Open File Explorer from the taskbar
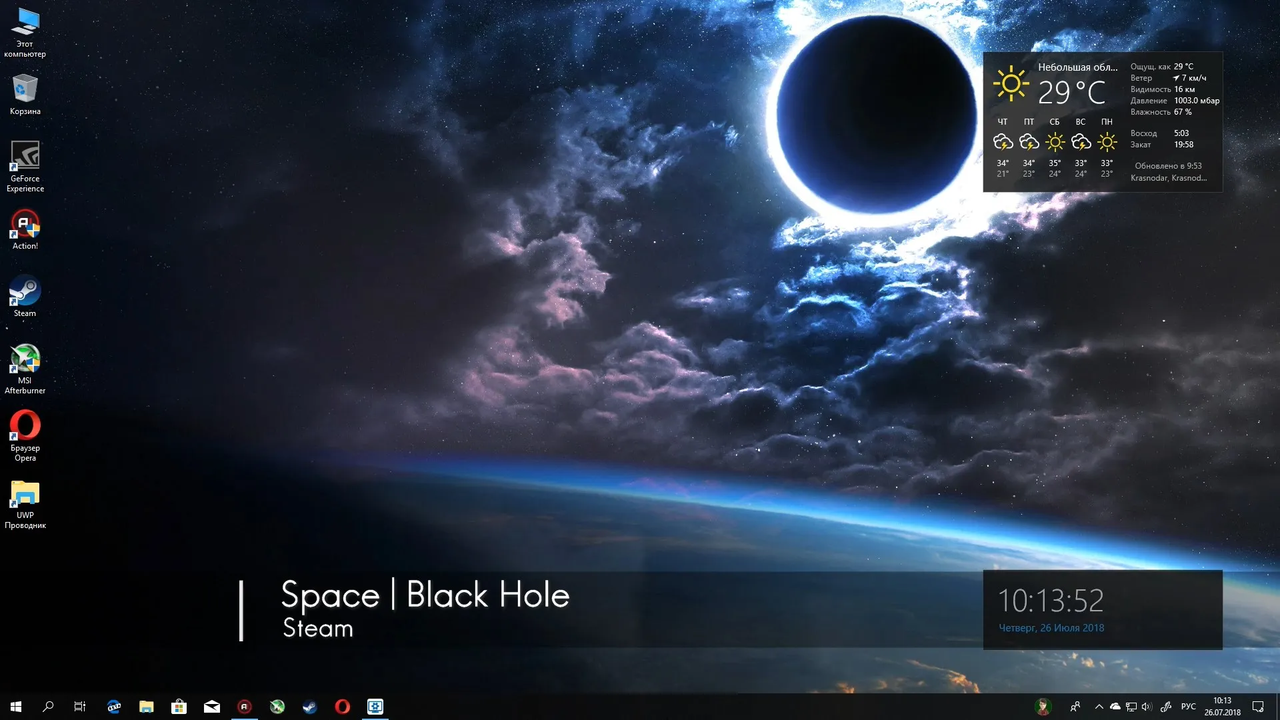Image resolution: width=1280 pixels, height=720 pixels. click(x=147, y=707)
